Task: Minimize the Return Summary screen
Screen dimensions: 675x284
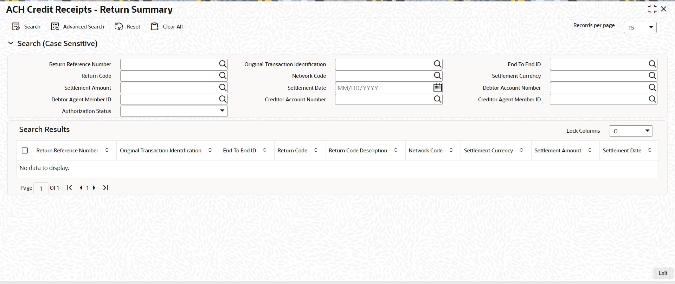Action: pyautogui.click(x=652, y=9)
